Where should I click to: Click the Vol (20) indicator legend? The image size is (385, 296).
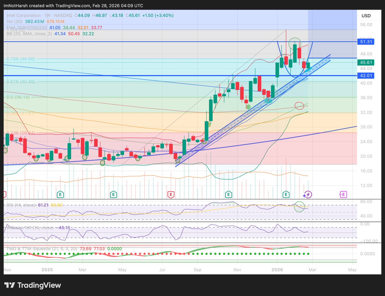click(x=14, y=22)
